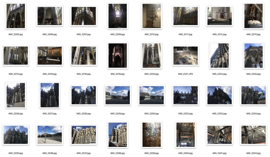
Task: Click the IMG_2232.jpg file name
Action: click(x=186, y=113)
